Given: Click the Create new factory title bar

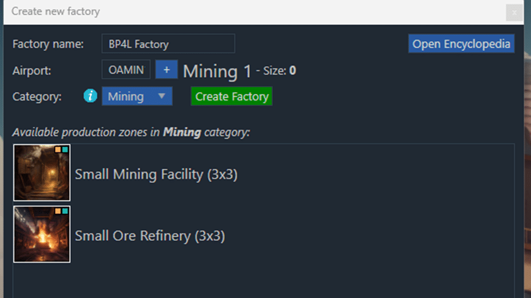Looking at the screenshot, I should 228,11.
